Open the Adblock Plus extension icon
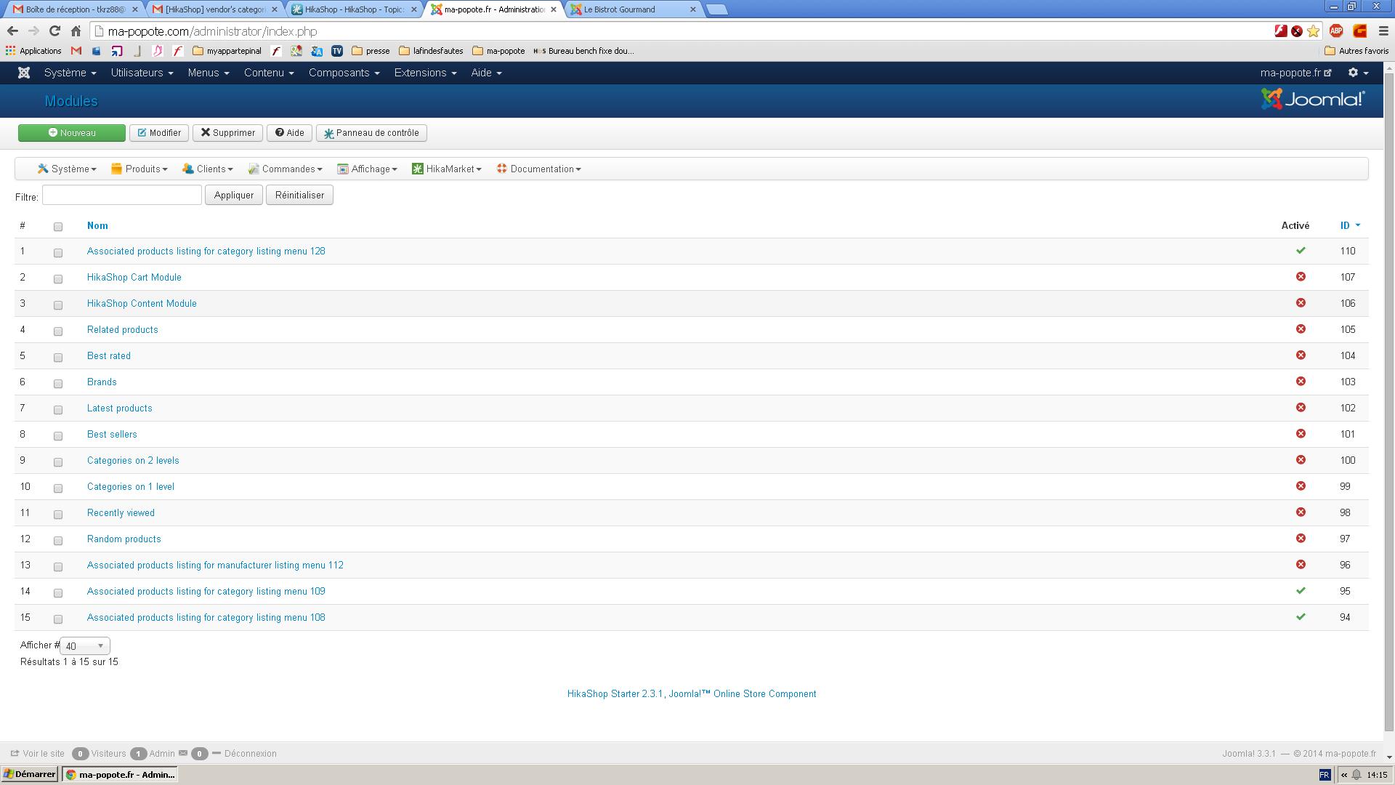 1335,31
